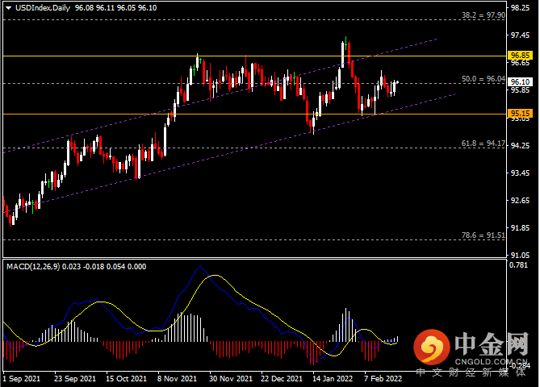
Task: Select the 93.45 price axis label
Action: point(520,173)
